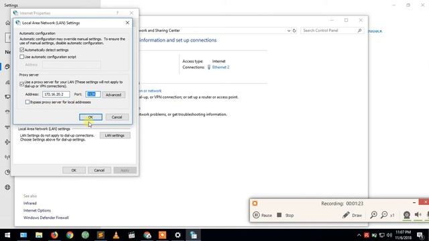Open the orange screen recorder taskbar icon
The height and width of the screenshot is (241, 429).
[x=162, y=235]
